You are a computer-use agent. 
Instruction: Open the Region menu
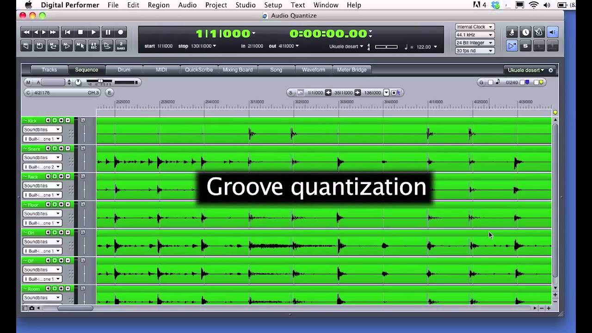tap(159, 5)
